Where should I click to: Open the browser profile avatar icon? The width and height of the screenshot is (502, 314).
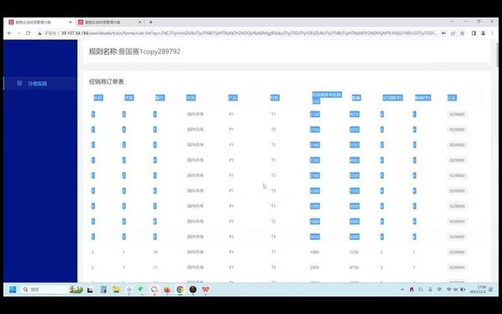(x=483, y=33)
